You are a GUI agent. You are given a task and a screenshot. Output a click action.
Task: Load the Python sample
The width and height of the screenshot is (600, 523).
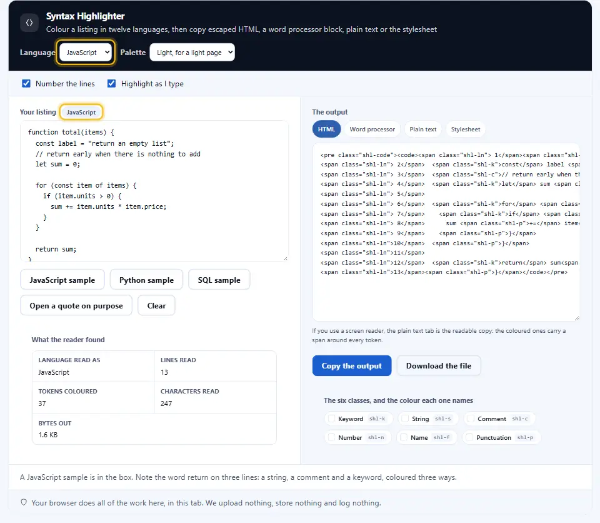[146, 280]
